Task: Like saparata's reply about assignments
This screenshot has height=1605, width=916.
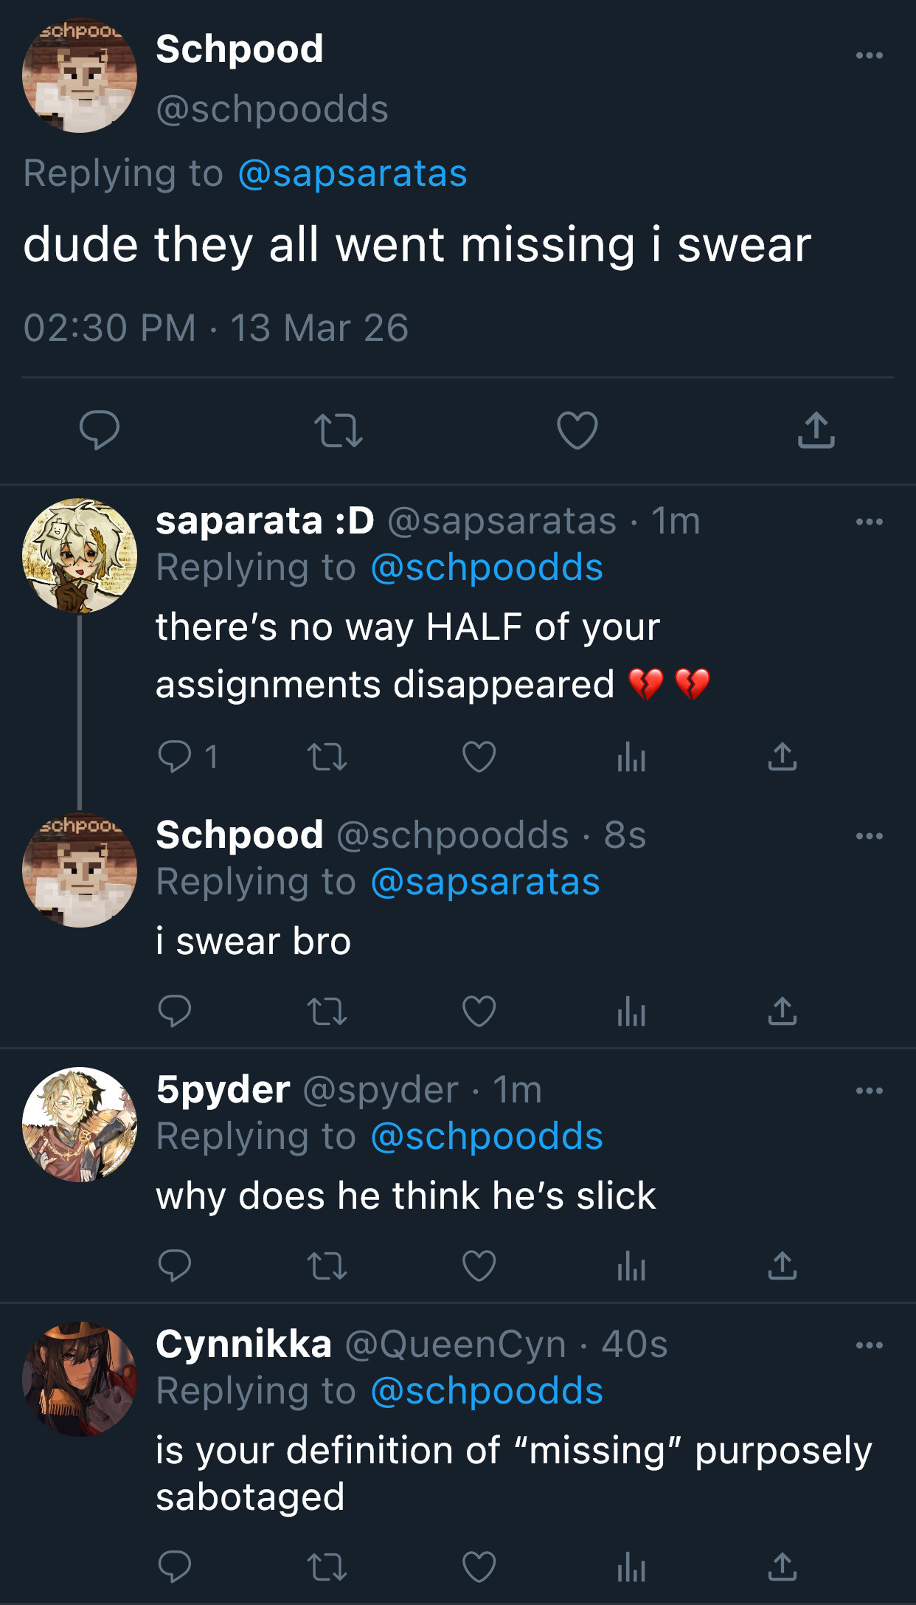Action: pyautogui.click(x=479, y=757)
